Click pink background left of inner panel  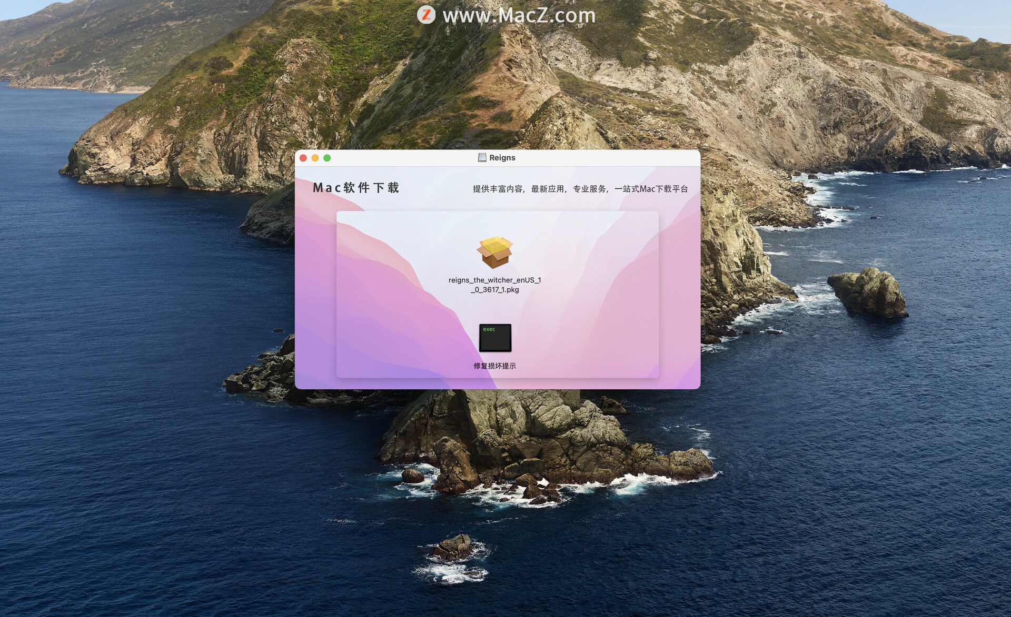[x=316, y=295]
